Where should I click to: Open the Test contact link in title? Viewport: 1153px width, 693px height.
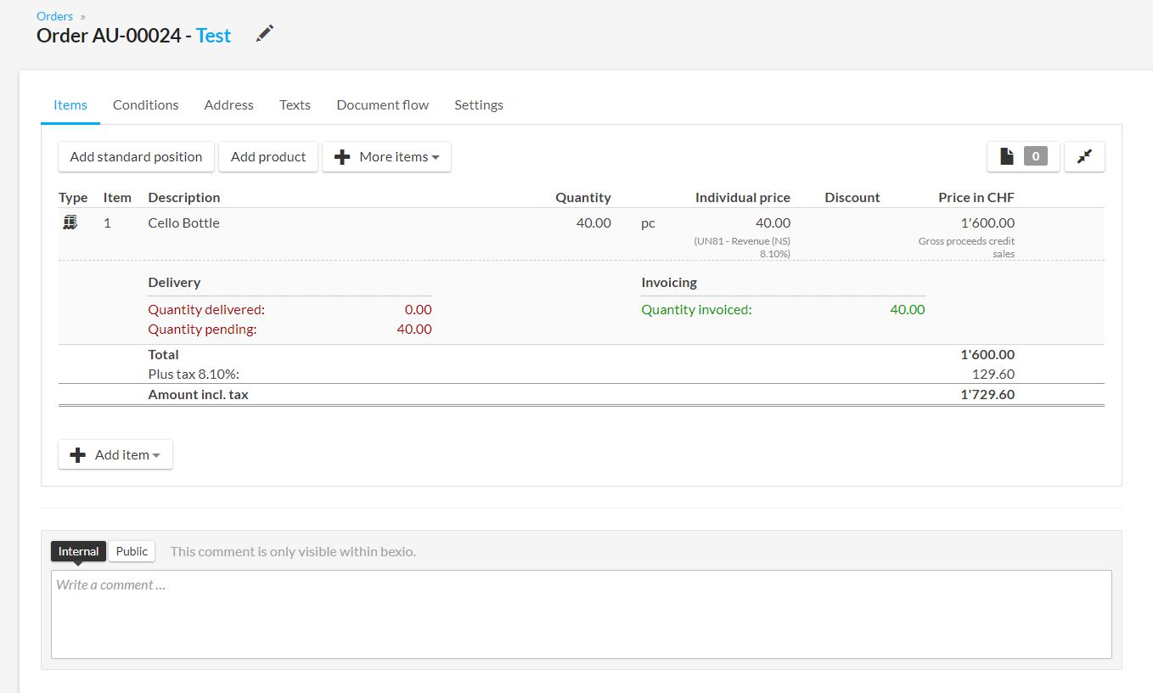pos(213,36)
